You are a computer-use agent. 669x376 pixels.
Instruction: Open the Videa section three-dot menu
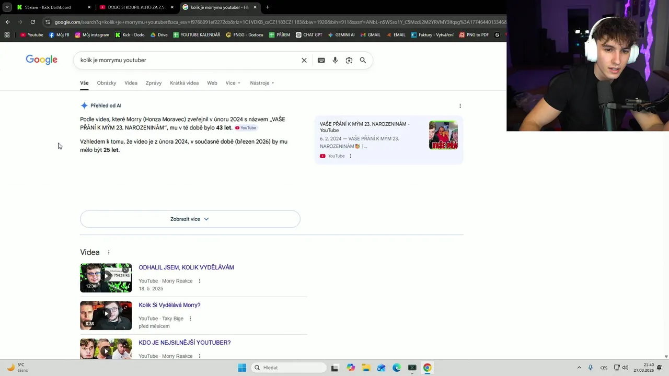click(109, 252)
